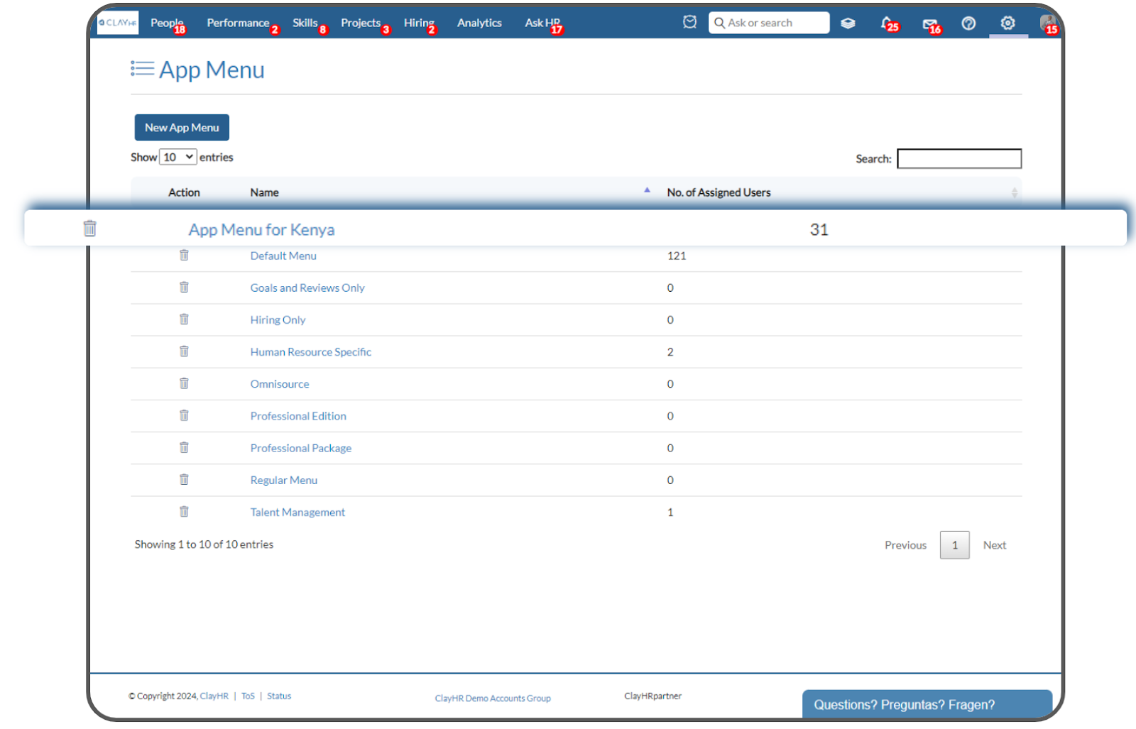
Task: Click the 121 assigned users value
Action: [x=677, y=256]
